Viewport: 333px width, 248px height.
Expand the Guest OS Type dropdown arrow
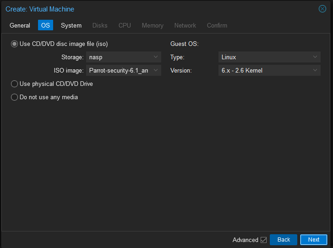315,57
